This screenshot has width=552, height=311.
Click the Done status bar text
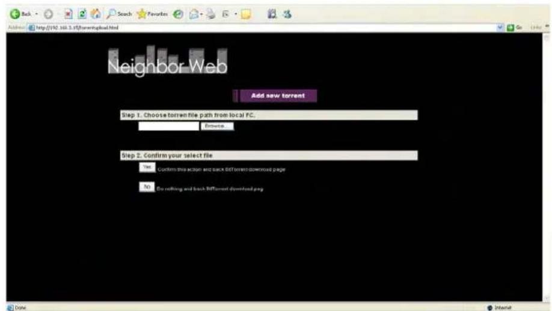click(x=21, y=308)
